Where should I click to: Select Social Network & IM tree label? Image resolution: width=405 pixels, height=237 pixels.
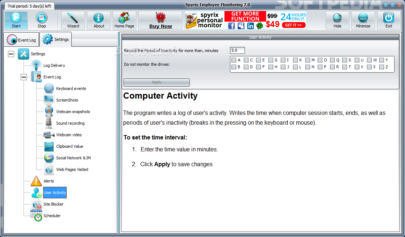73,158
